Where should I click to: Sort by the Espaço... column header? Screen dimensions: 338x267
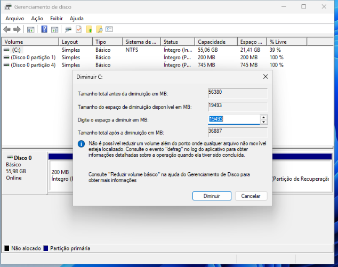pos(252,42)
